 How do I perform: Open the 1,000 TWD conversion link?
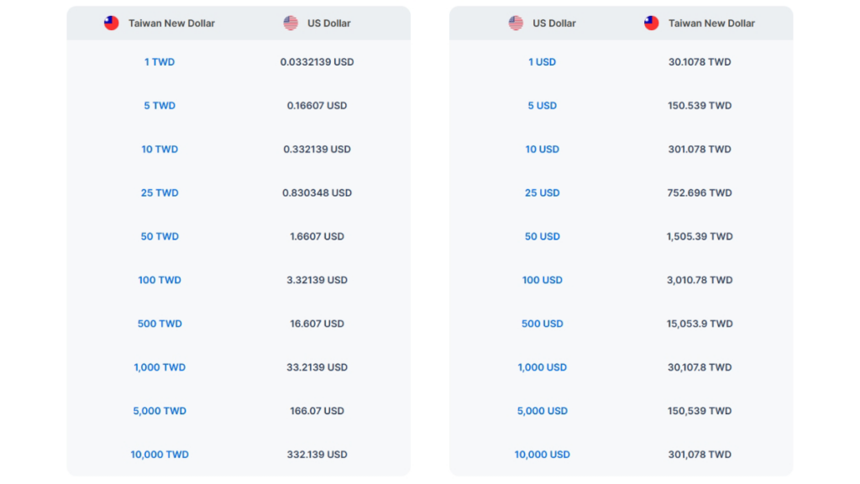(160, 368)
